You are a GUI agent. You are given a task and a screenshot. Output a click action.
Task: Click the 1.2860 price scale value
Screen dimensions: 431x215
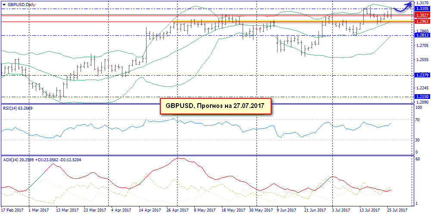[422, 31]
